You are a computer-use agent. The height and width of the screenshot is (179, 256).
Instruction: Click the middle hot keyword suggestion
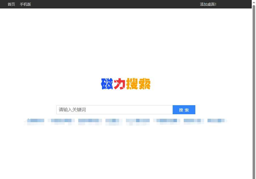pyautogui.click(x=138, y=121)
